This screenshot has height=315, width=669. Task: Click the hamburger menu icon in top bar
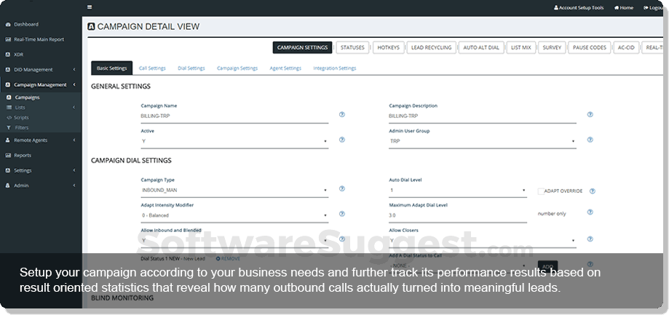pos(90,7)
